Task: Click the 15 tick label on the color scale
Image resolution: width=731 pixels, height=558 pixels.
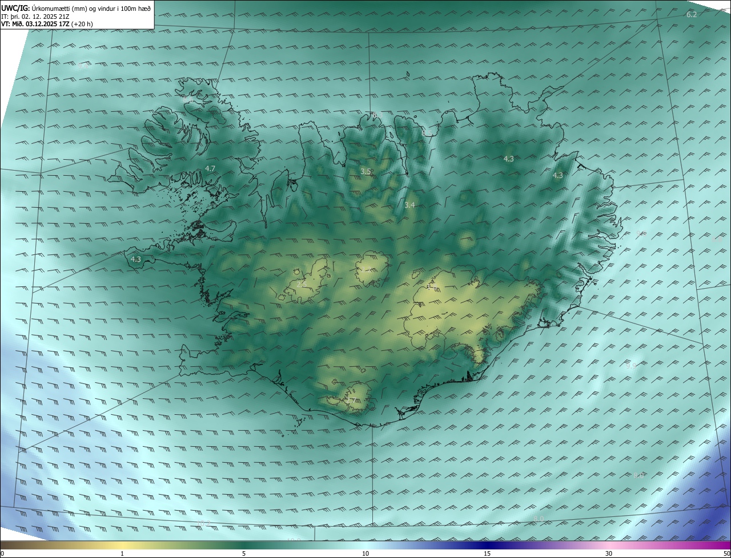Action: pos(487,554)
